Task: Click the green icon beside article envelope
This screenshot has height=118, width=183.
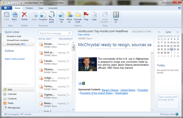Action: point(83,83)
